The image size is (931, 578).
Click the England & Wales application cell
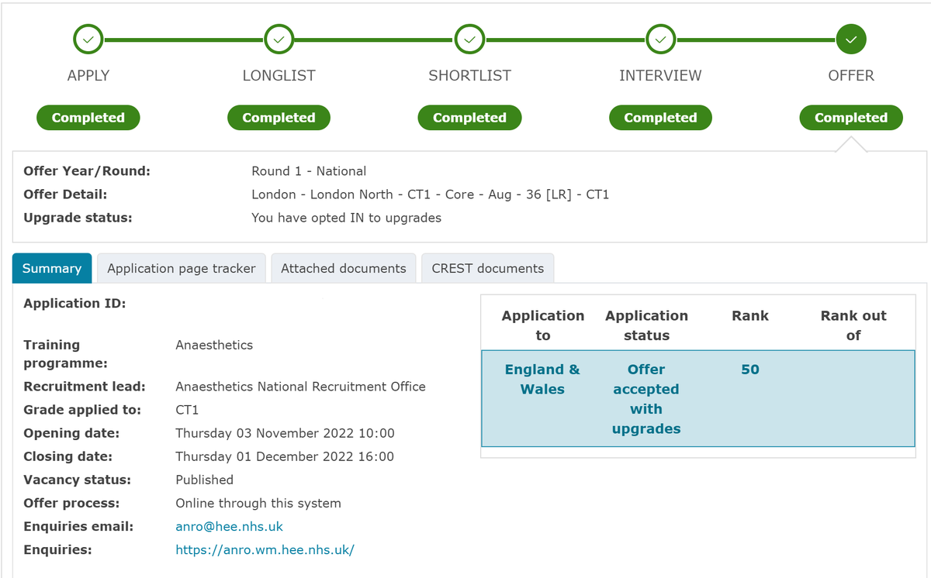point(542,380)
